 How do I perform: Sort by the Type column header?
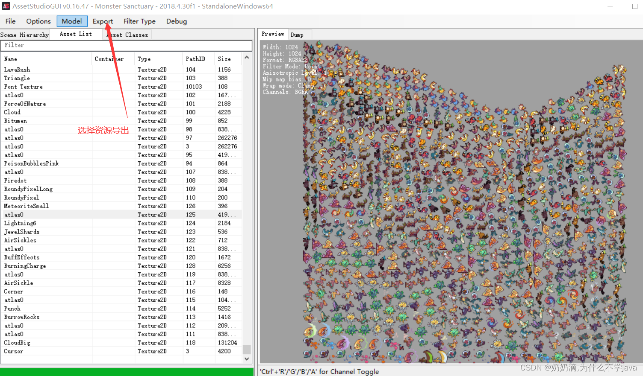pos(159,59)
